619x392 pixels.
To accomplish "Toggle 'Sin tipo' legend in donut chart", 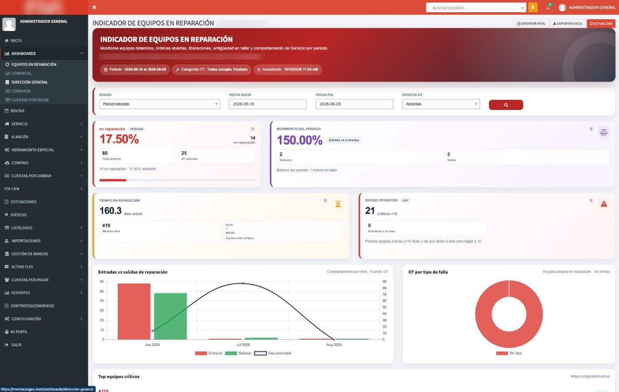I will [x=509, y=354].
